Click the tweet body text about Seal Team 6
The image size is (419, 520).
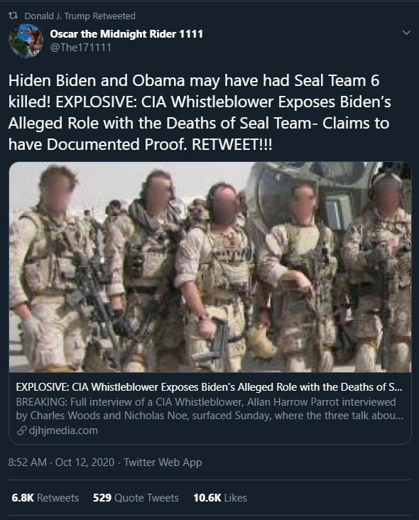click(200, 112)
